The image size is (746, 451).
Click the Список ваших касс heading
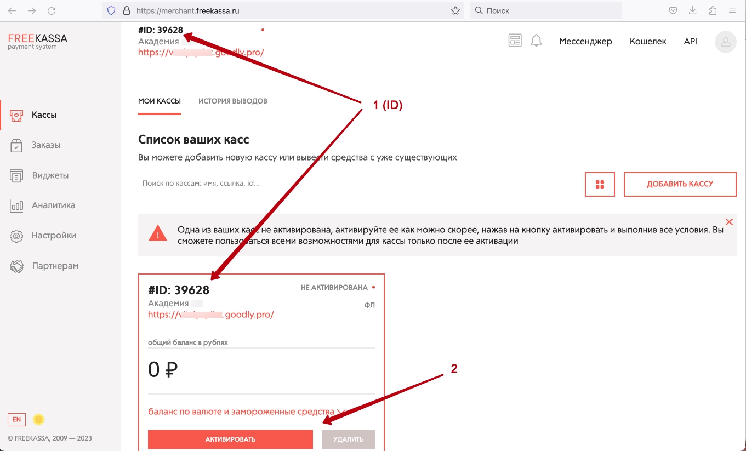tap(194, 140)
